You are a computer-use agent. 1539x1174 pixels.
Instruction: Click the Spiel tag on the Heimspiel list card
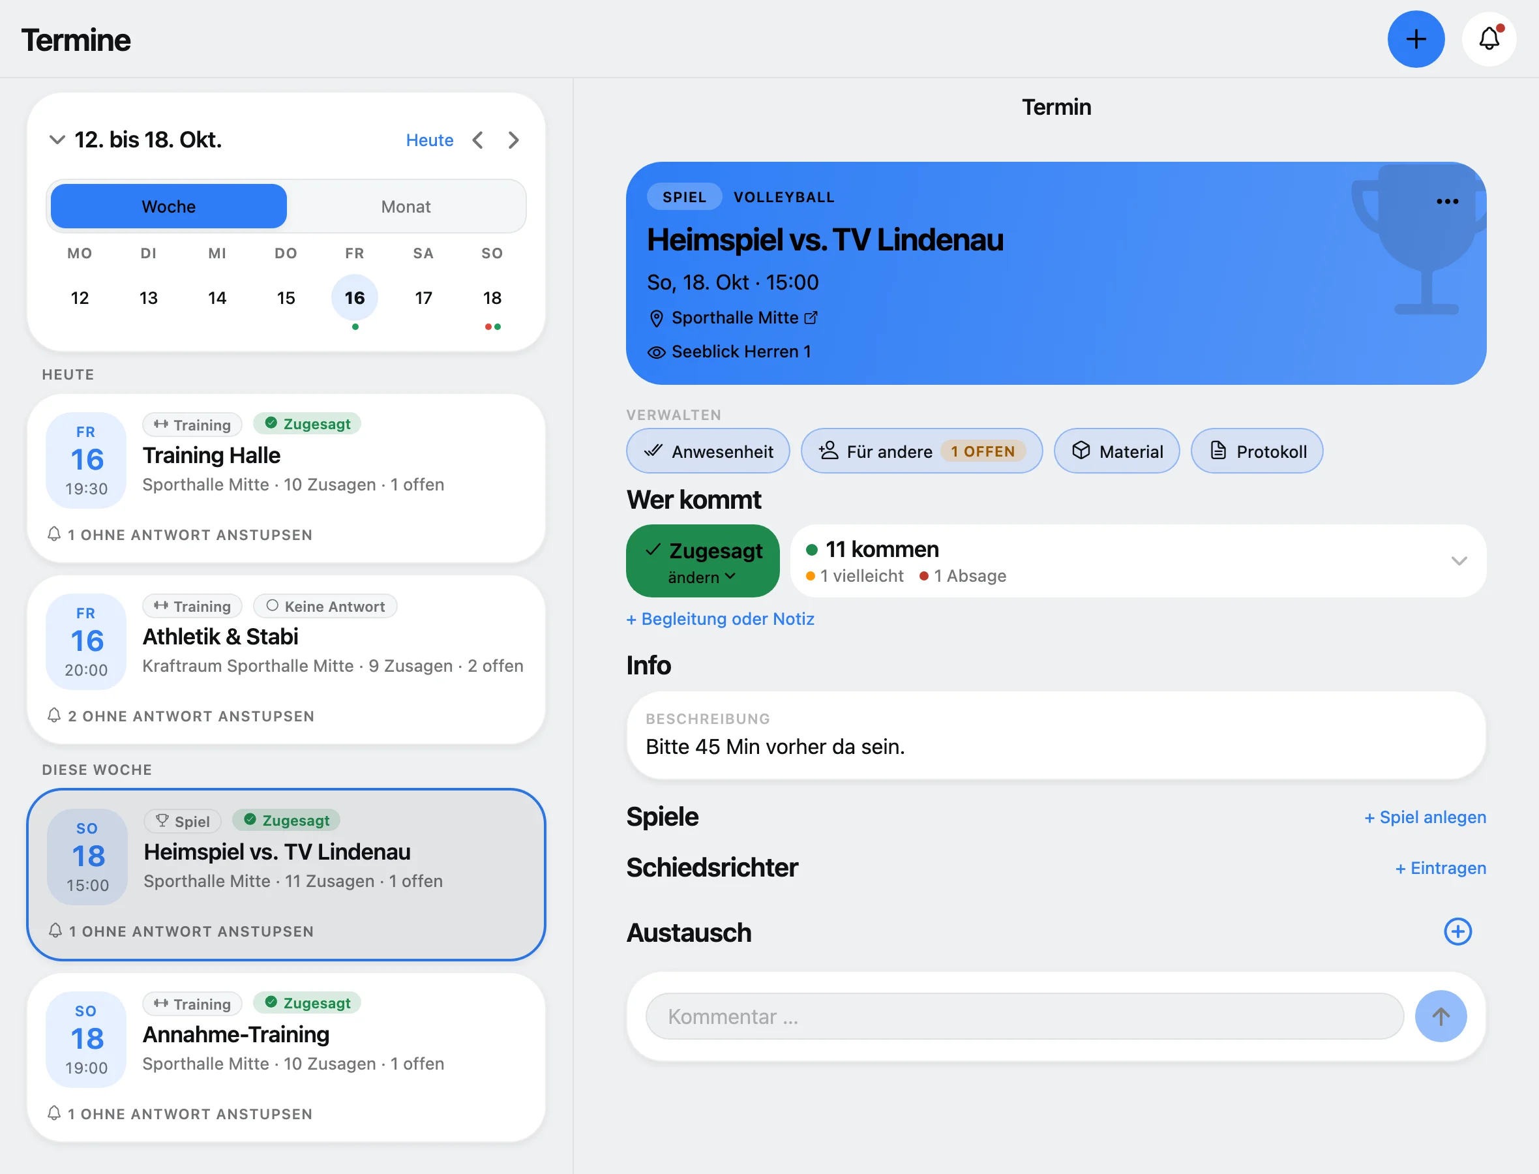click(183, 821)
